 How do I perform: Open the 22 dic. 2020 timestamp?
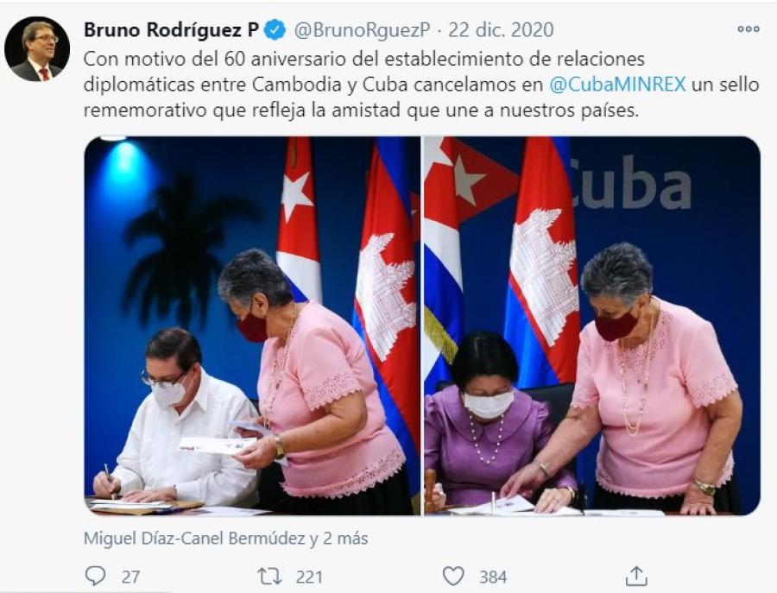point(501,30)
